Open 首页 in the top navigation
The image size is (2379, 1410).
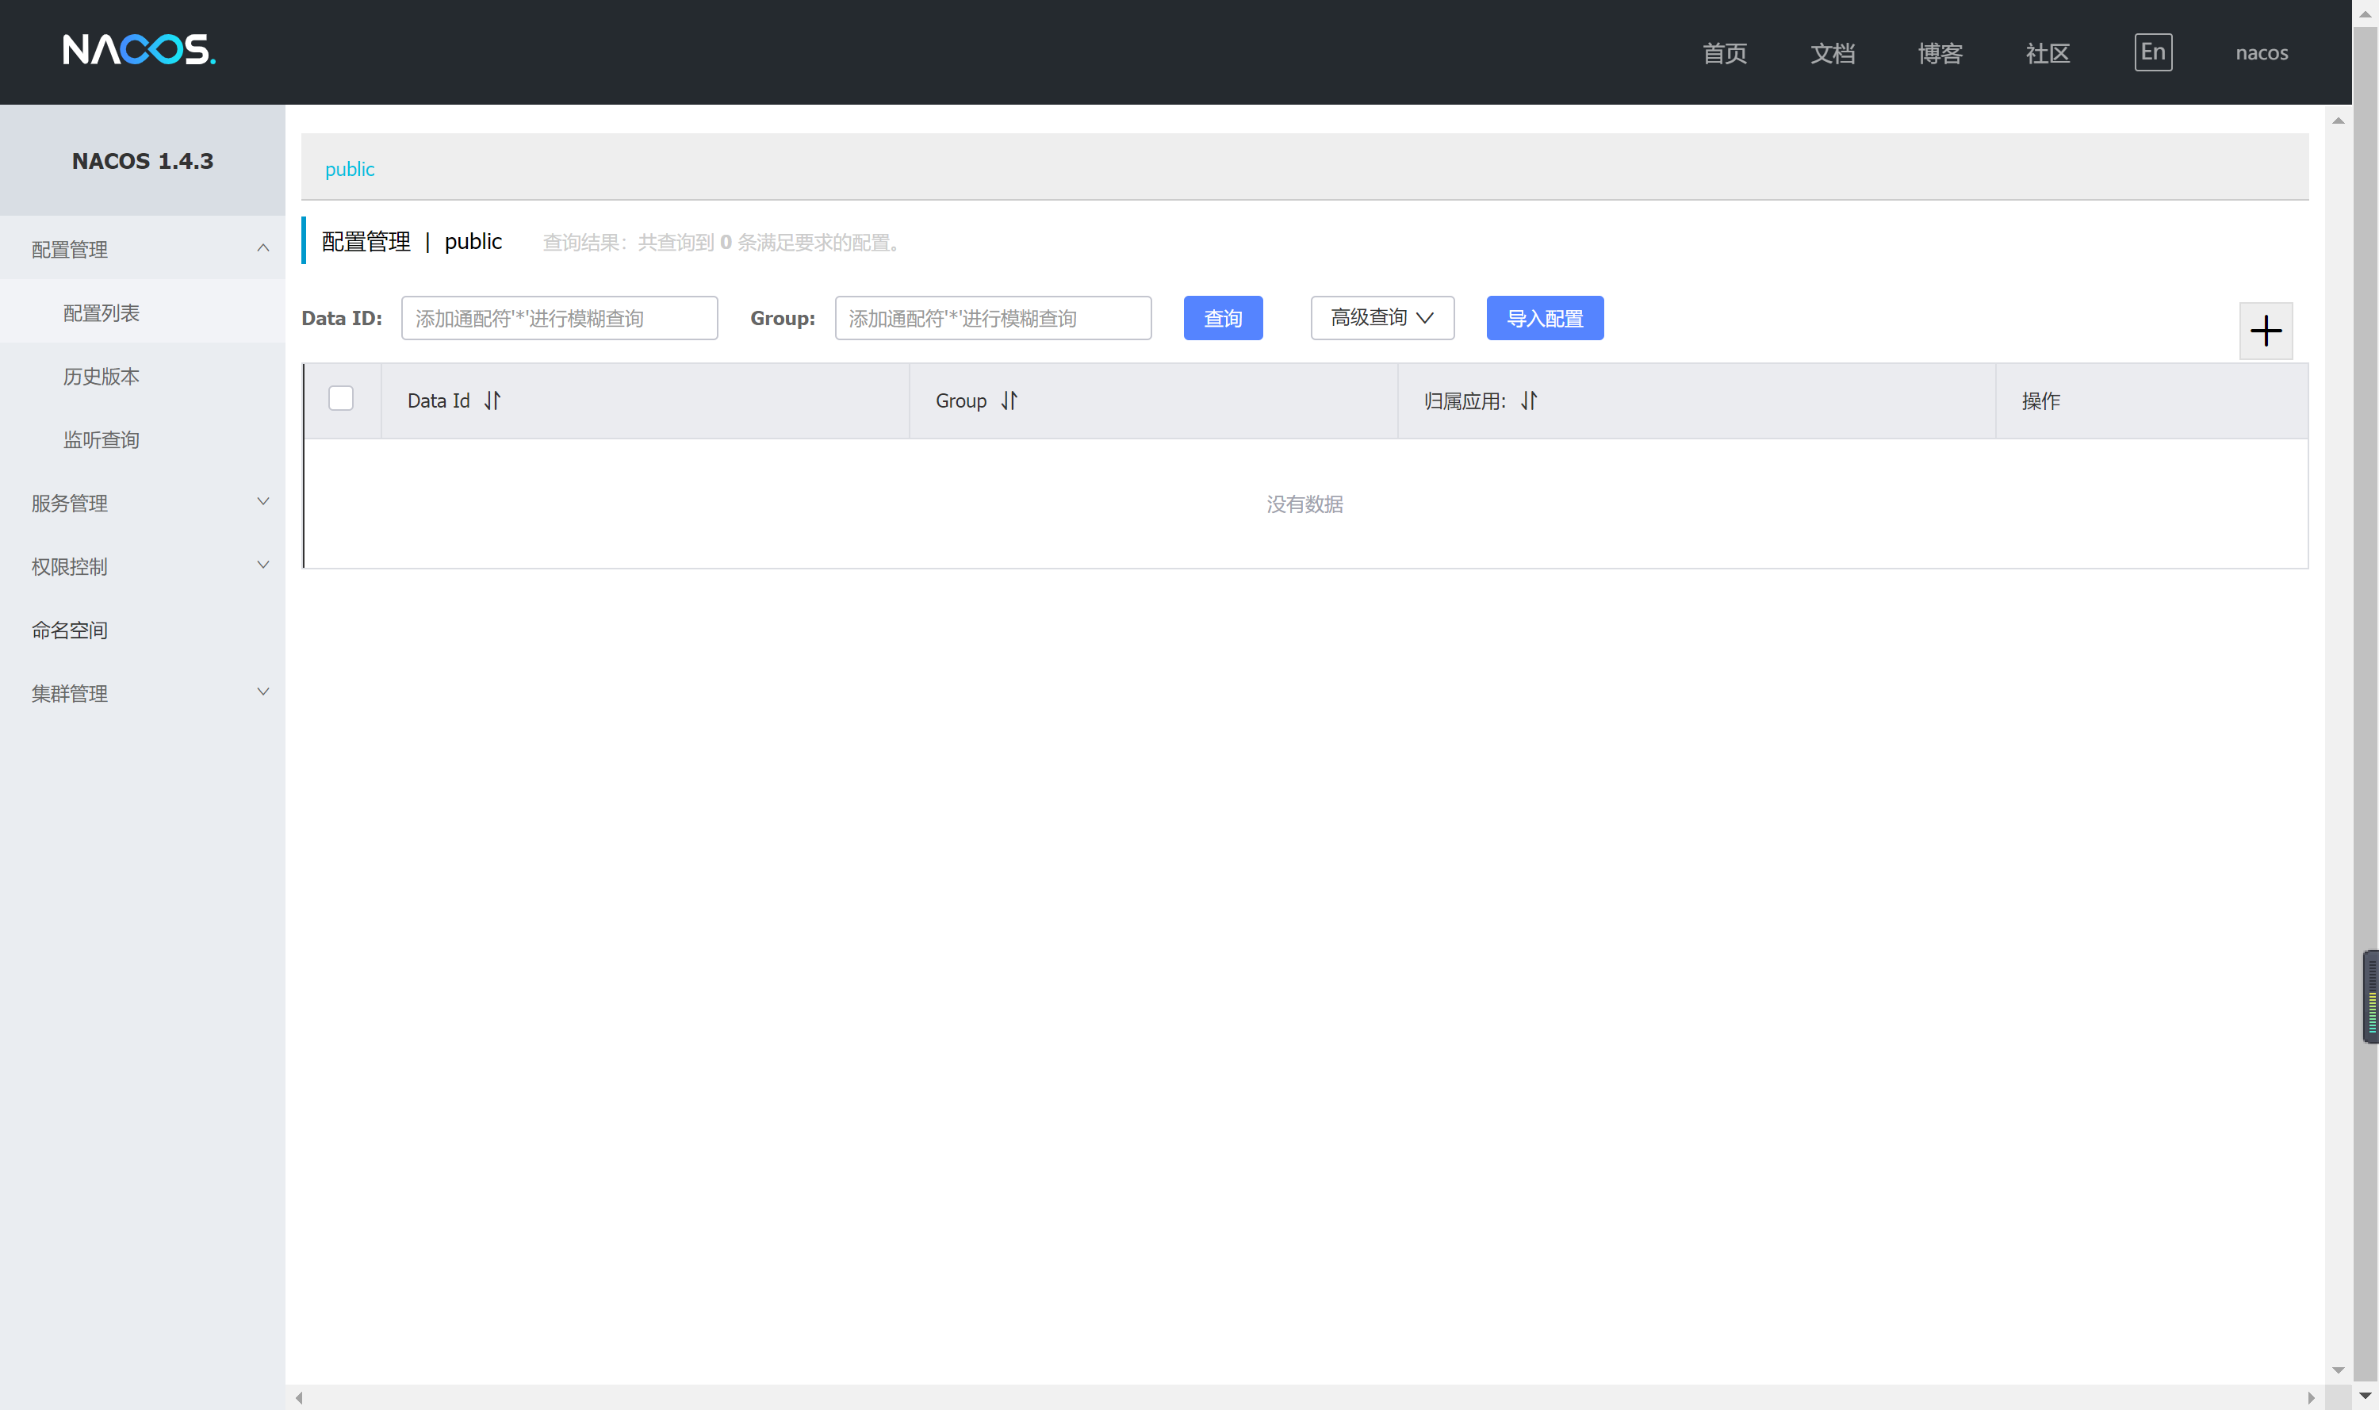click(1725, 52)
